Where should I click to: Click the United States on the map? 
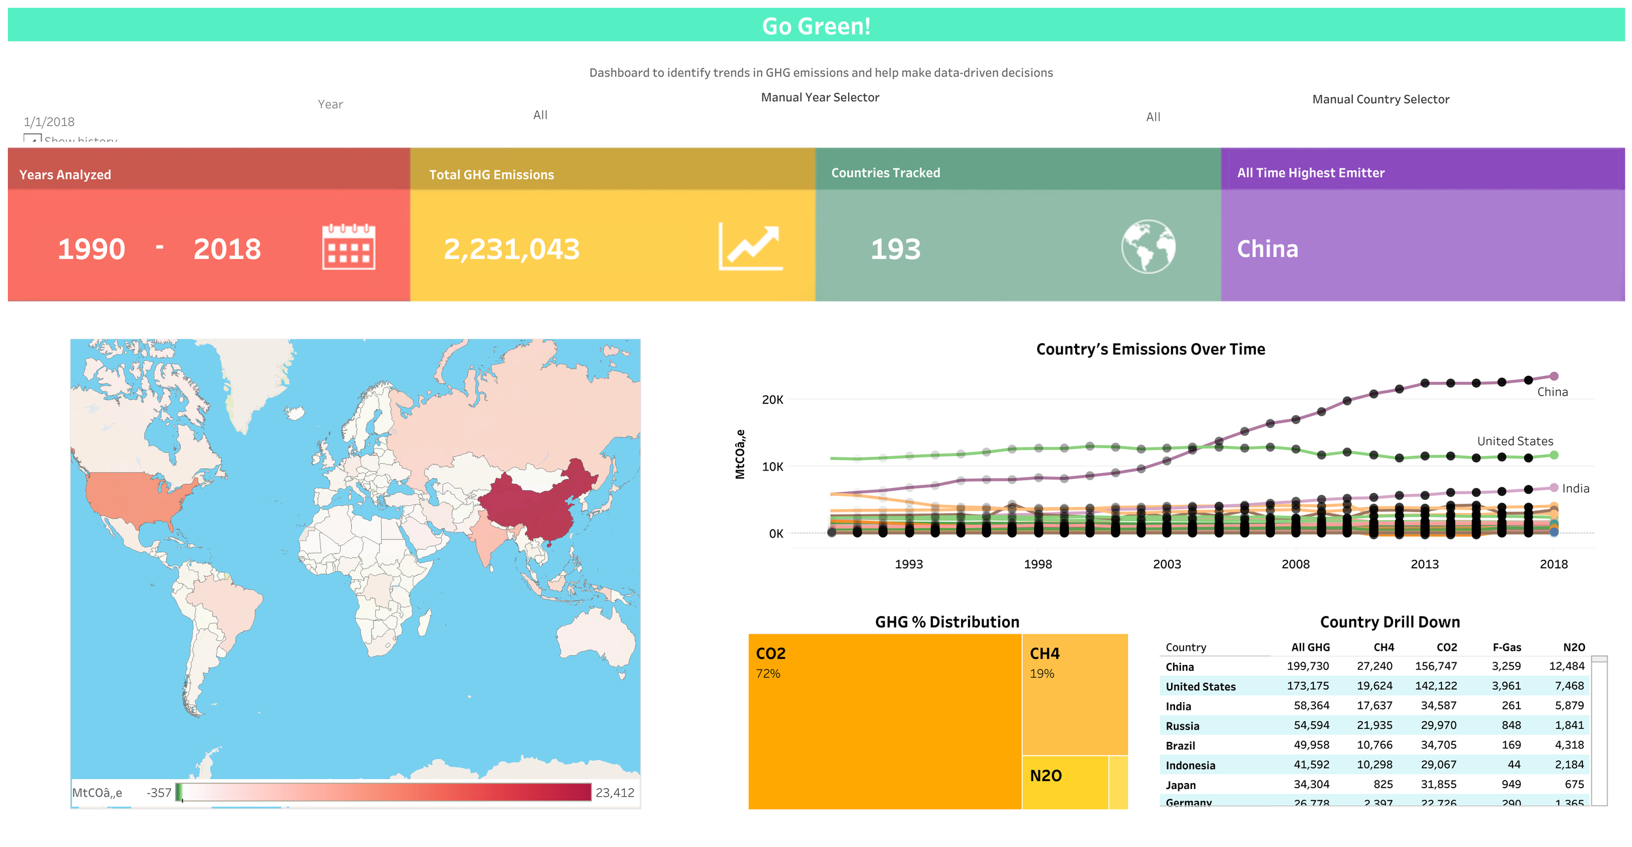coord(134,497)
